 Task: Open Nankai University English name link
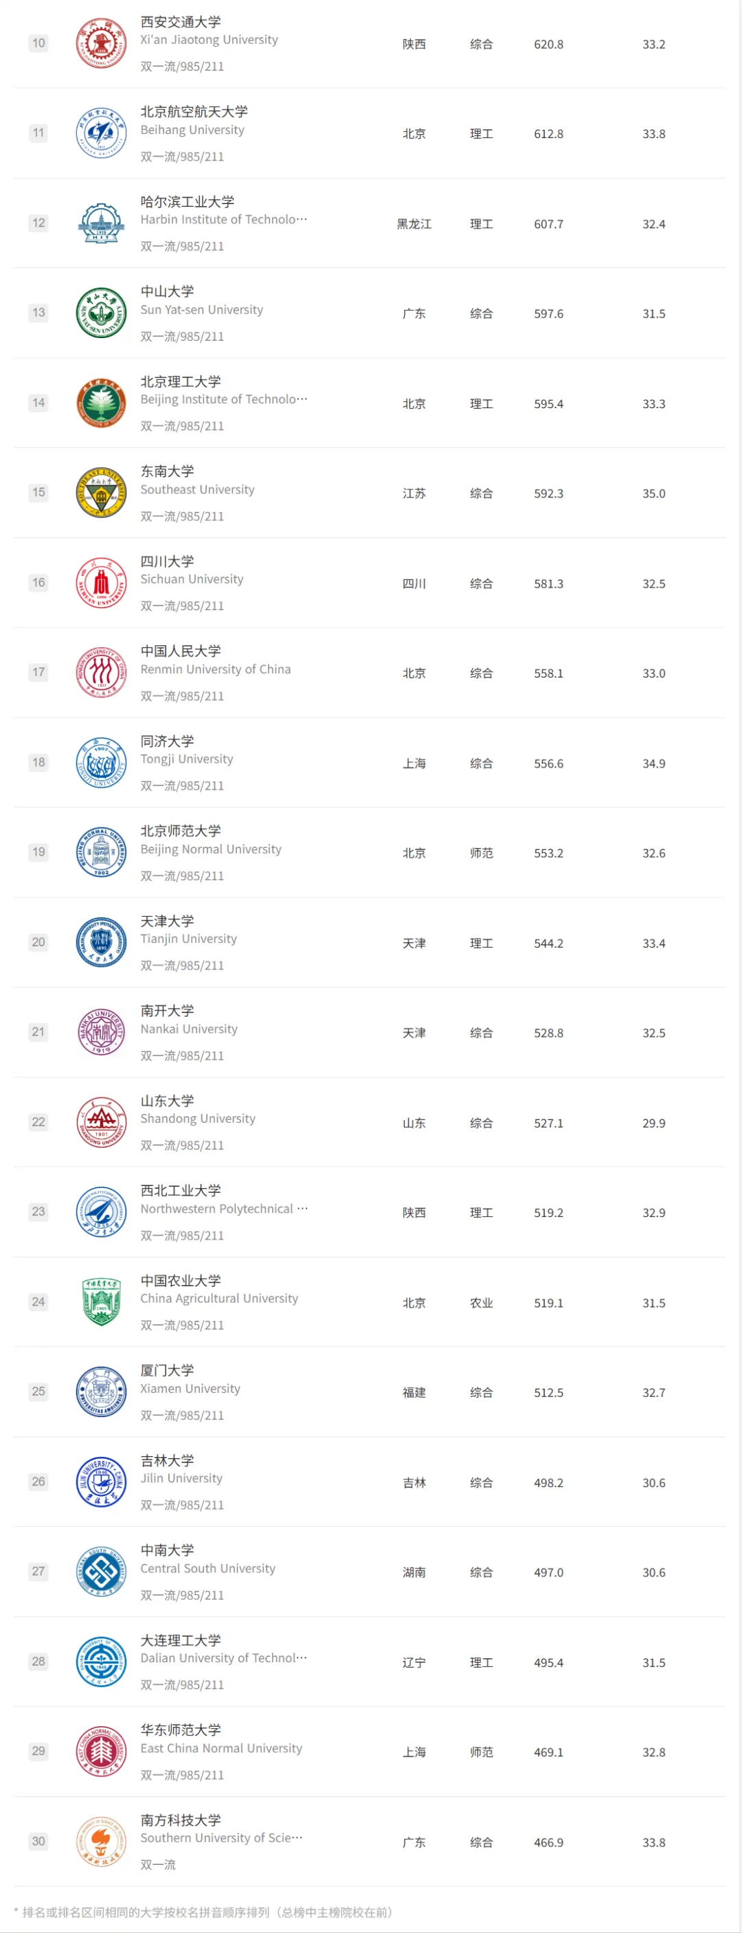[189, 1029]
